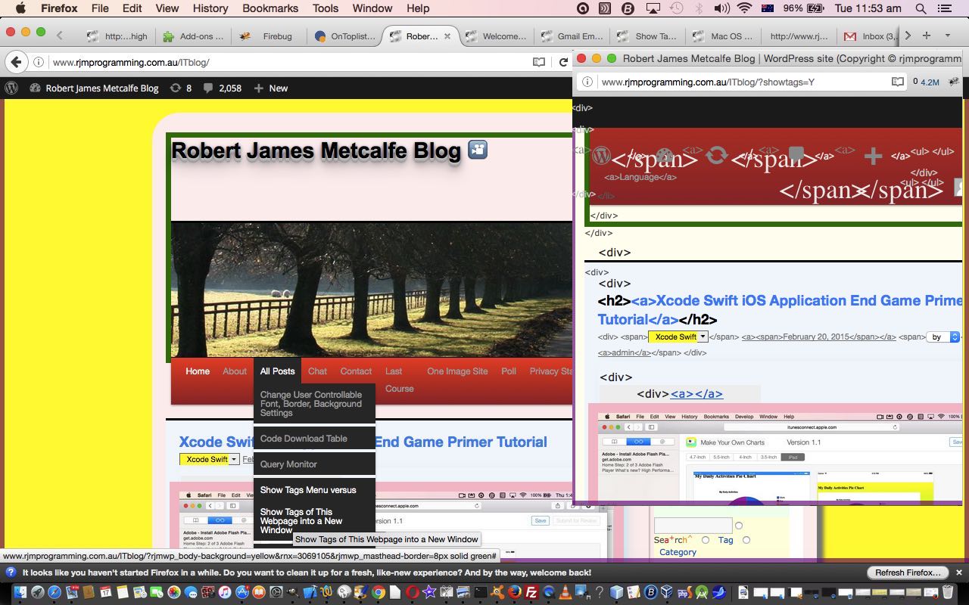Click WordPress logo in popup tag view

602,157
